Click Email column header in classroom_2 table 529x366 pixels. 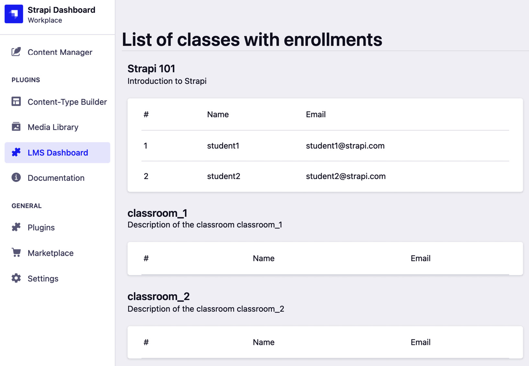[420, 342]
